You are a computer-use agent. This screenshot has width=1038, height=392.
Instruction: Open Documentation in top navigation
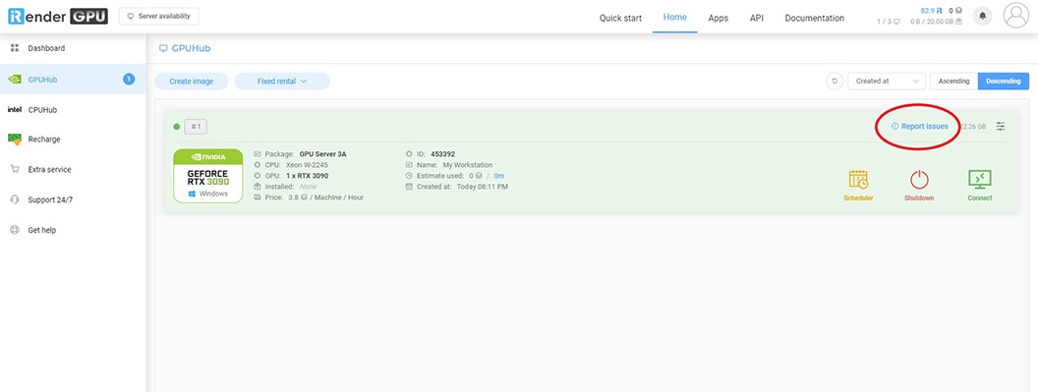[814, 18]
